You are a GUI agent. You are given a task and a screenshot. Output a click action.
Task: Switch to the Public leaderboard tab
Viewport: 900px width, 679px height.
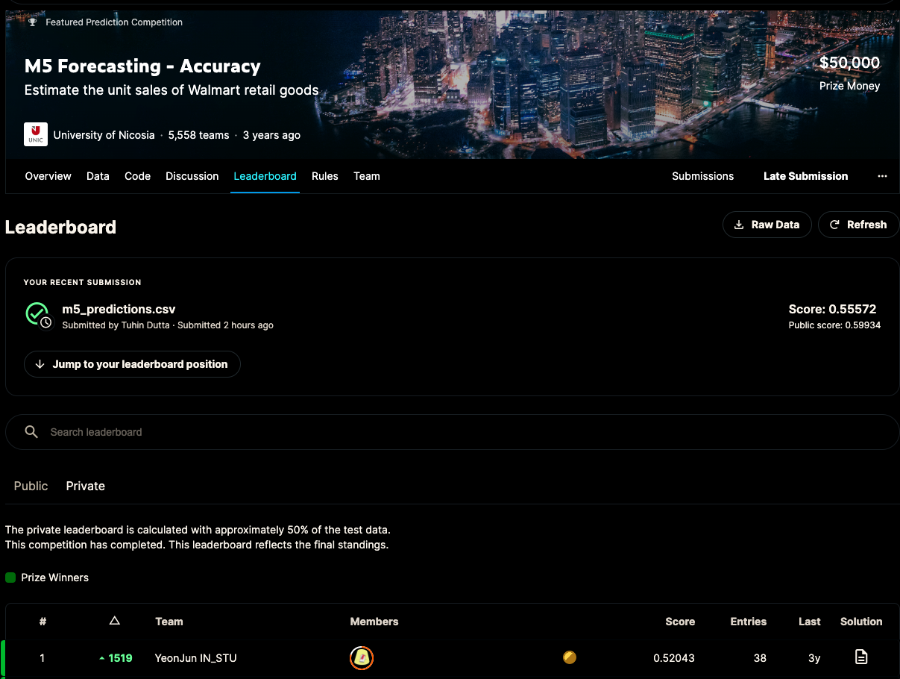pos(31,486)
